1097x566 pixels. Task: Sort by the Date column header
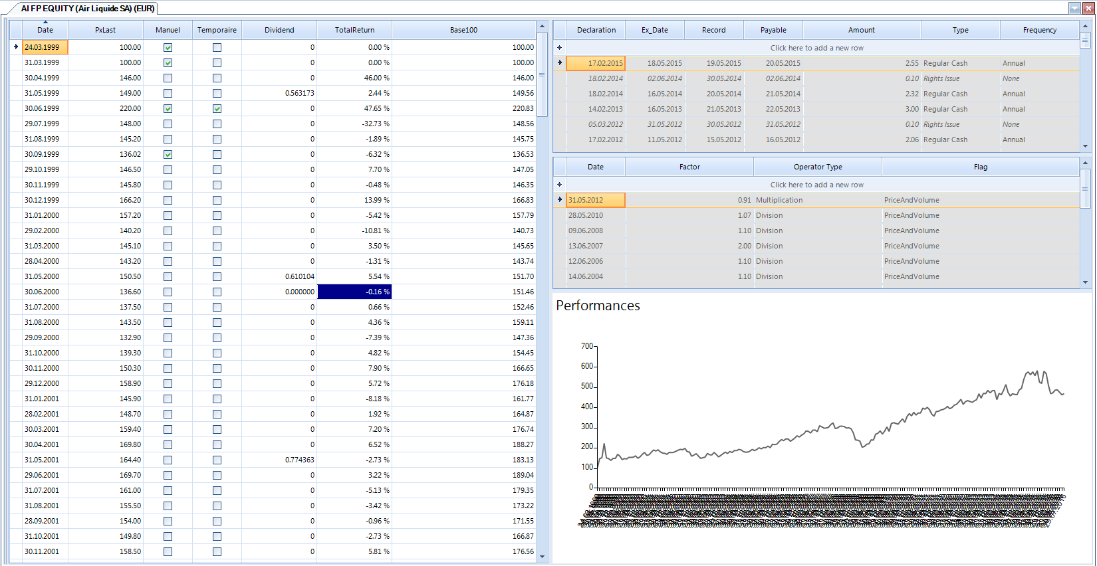coord(45,30)
